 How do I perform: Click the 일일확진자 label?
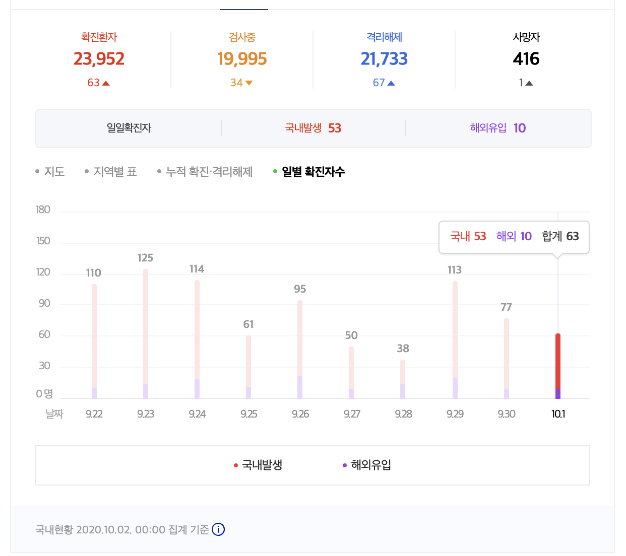[x=129, y=128]
